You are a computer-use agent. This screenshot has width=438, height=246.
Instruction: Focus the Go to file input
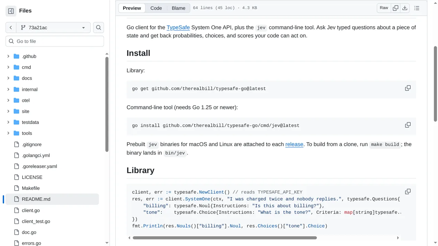coord(55,41)
